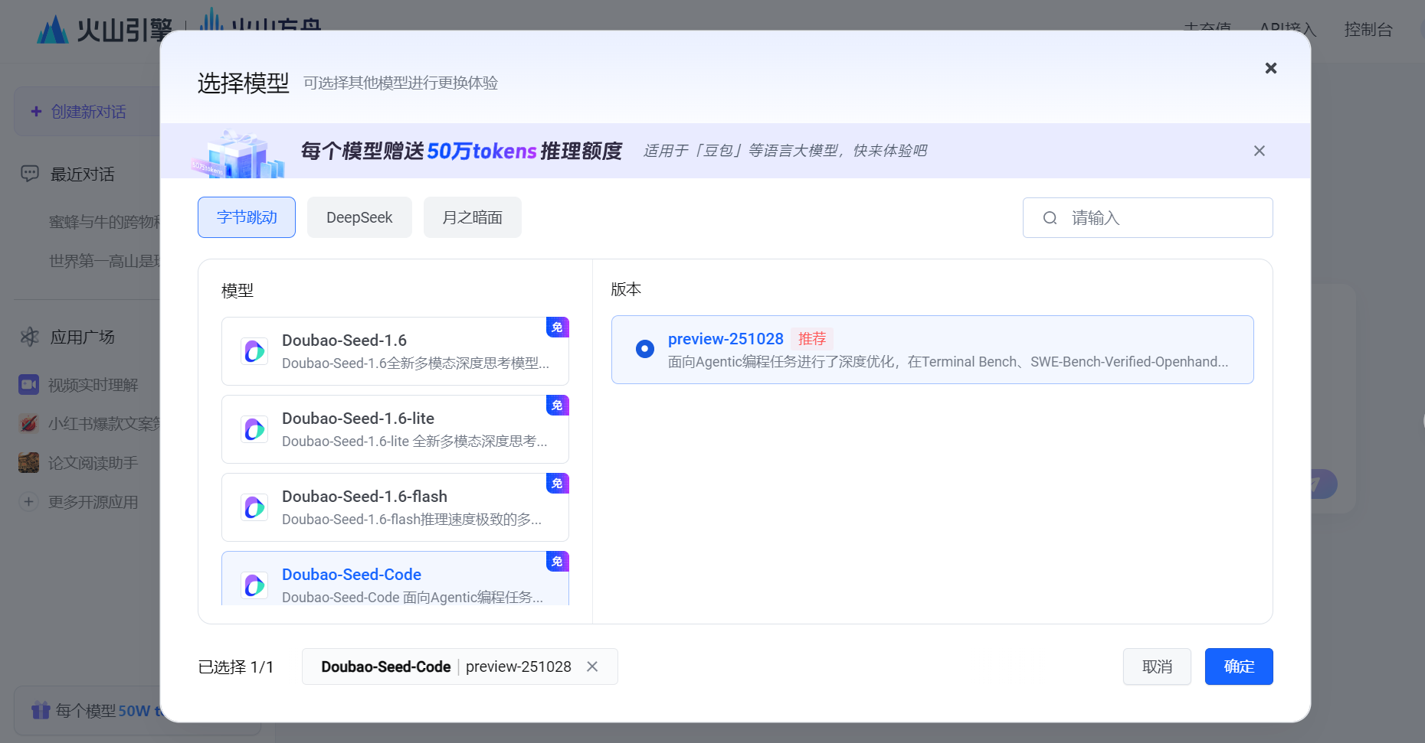Click the 创建新对话 button in the sidebar
Image resolution: width=1425 pixels, height=743 pixels.
tap(87, 112)
